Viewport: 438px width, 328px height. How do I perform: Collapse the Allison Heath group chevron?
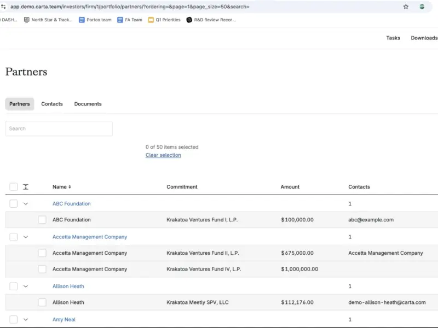point(26,286)
